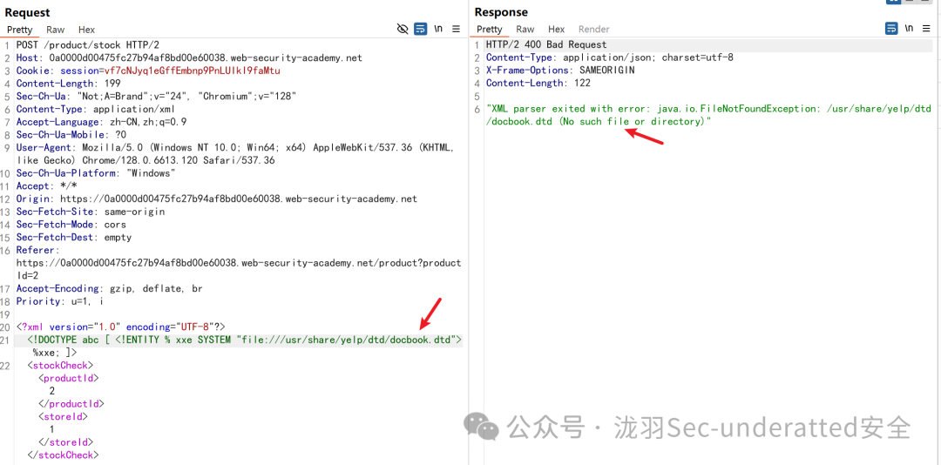Toggle \n non-printable characters in Request panel
Viewport: 941px width, 465px height.
438,29
